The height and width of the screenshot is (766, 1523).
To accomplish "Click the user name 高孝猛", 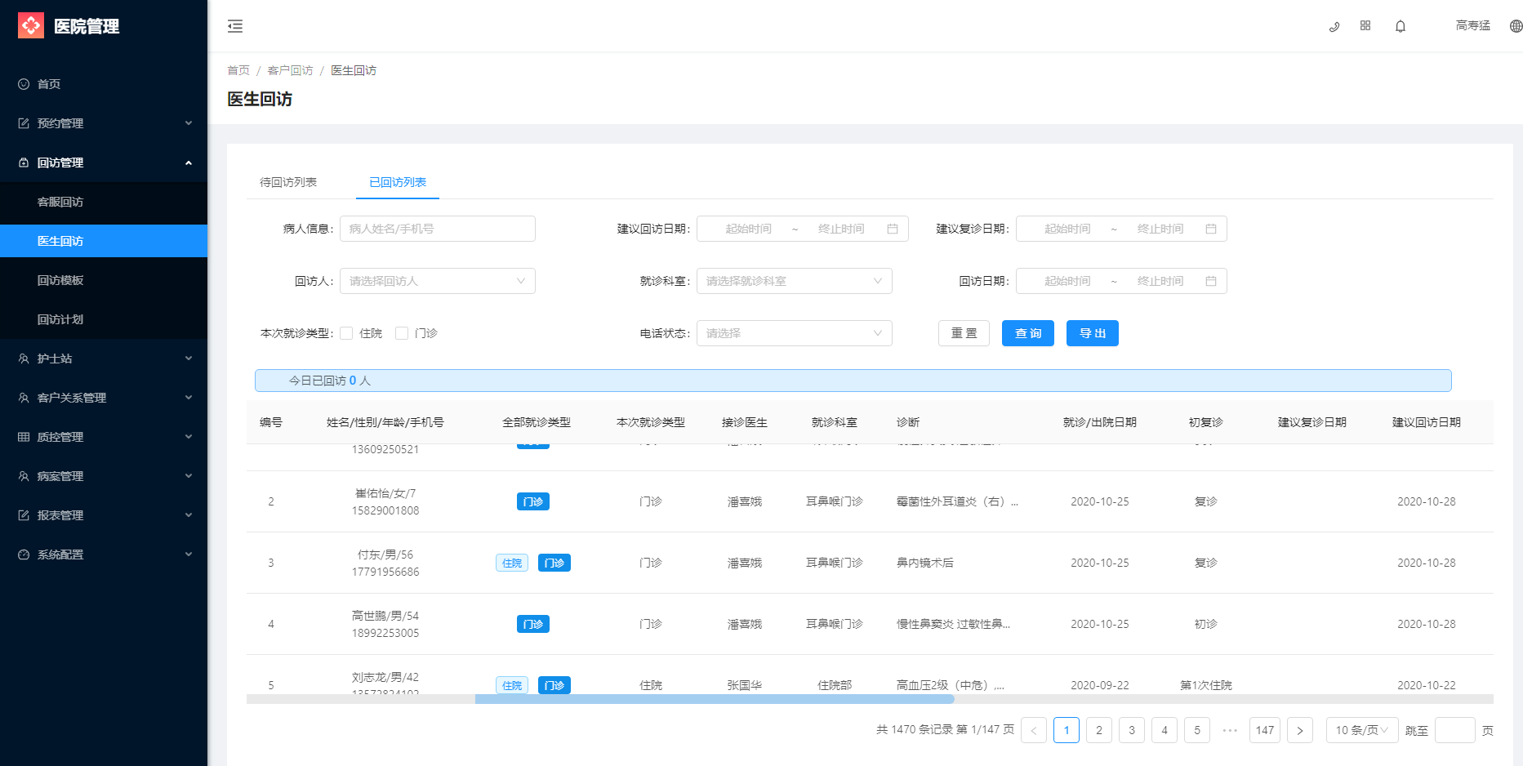I will 1473,26.
